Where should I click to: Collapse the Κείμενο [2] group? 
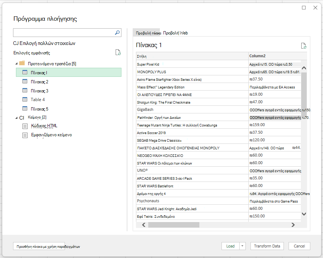click(x=16, y=118)
